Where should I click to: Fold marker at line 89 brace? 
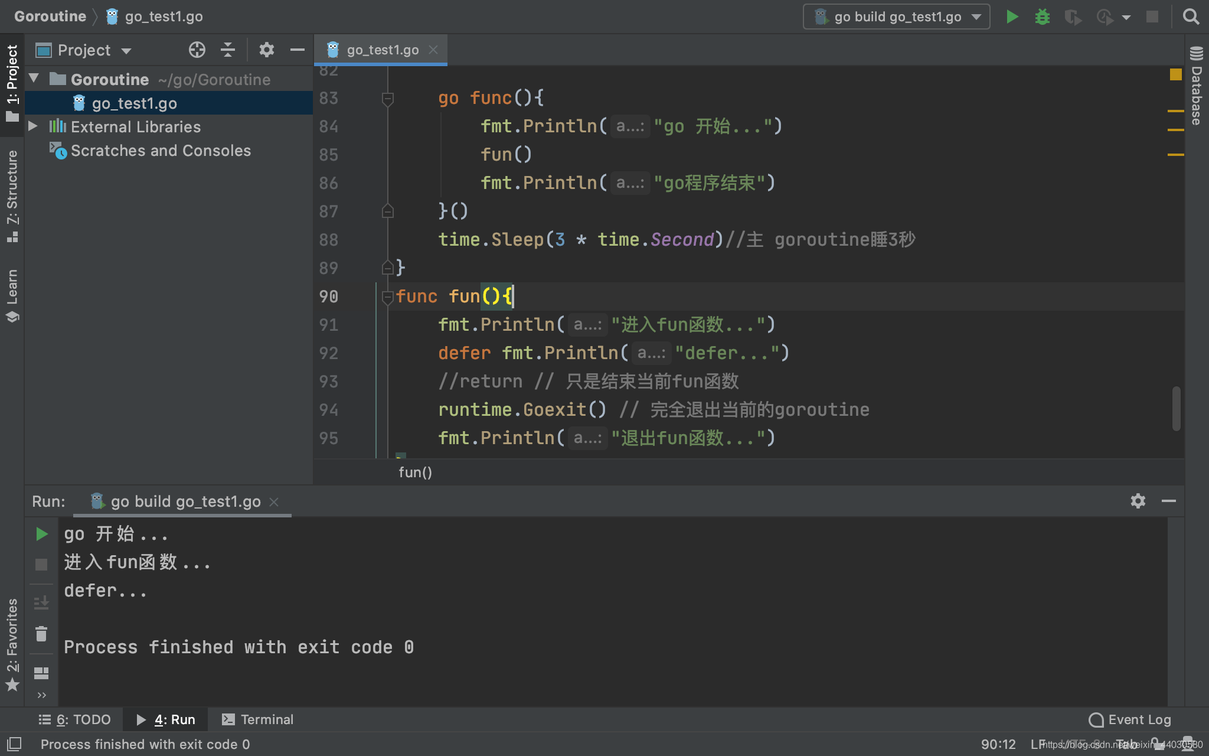click(x=388, y=268)
